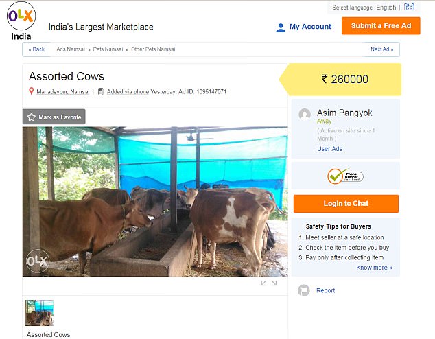Select the Assorted Cows thumbnail image
Viewport: 435px width, 339px height.
[x=39, y=313]
